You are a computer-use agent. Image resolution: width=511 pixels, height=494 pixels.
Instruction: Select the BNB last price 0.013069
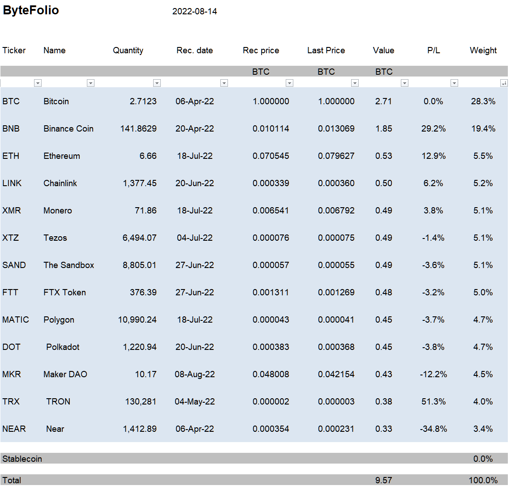pos(336,128)
